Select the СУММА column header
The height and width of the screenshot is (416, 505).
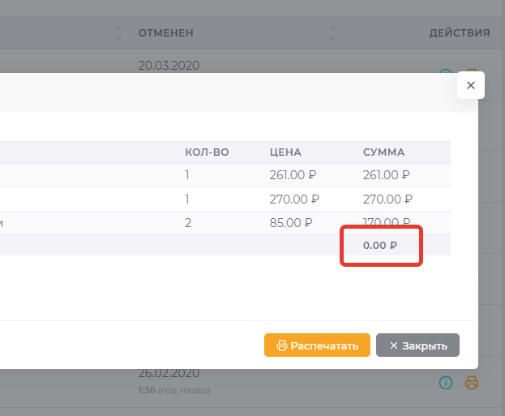[x=383, y=152]
